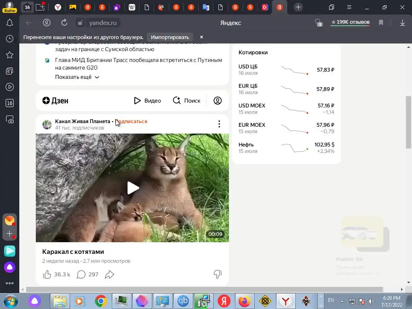Open qBittorrent from the taskbar
This screenshot has height=309, width=412.
click(x=183, y=301)
